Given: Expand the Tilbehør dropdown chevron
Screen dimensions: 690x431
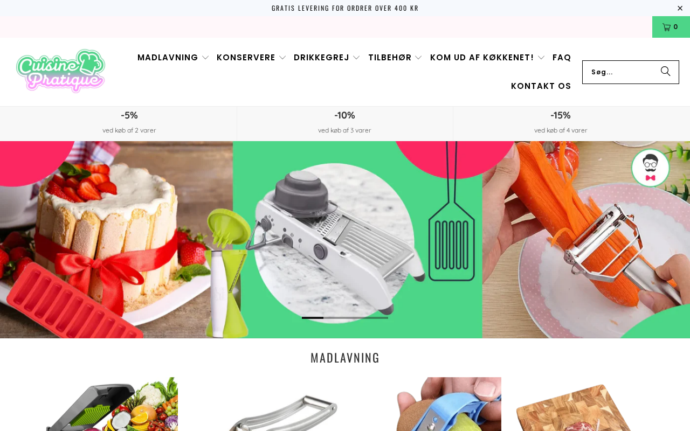Looking at the screenshot, I should click(x=419, y=58).
